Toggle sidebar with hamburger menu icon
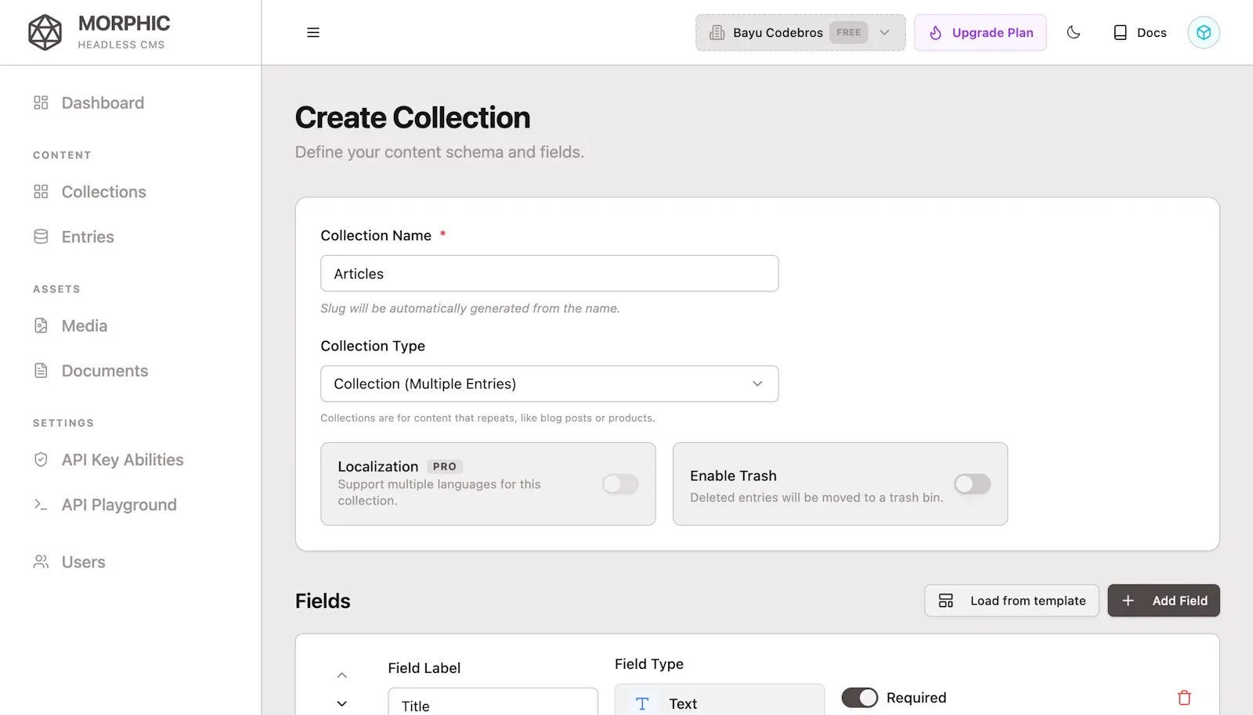The image size is (1253, 715). click(313, 32)
